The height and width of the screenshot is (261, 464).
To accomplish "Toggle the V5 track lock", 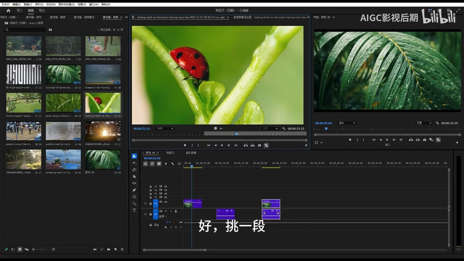I will [x=150, y=187].
